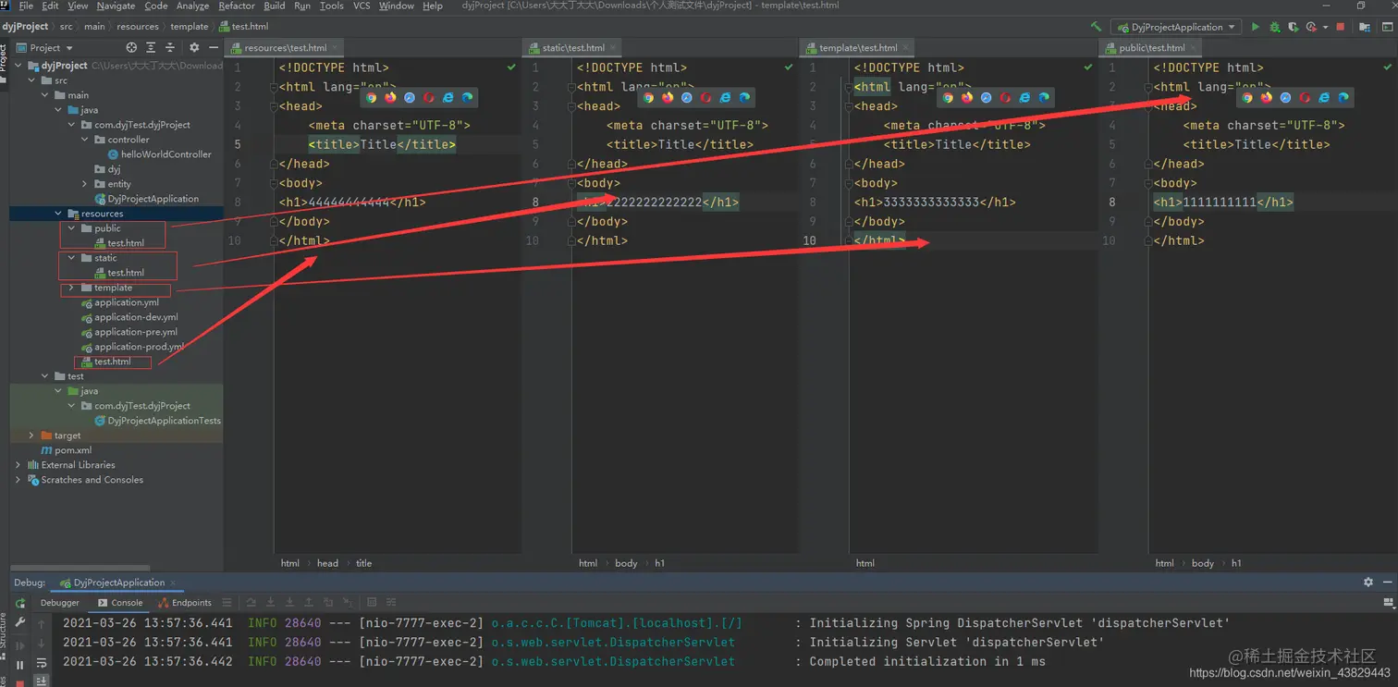Viewport: 1398px width, 687px height.
Task: Toggle scroll-to-end in the debug console
Action: 42,681
